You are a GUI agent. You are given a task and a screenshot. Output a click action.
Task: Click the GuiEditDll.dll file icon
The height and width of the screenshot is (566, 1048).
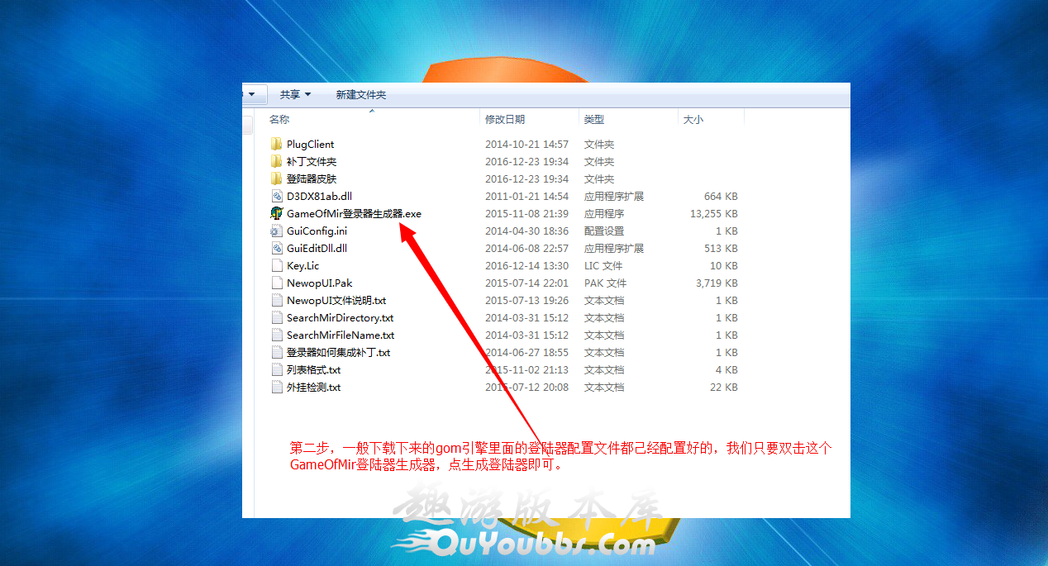(x=277, y=249)
